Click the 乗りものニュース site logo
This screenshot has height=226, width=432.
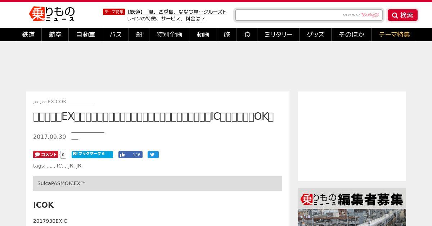(x=52, y=14)
